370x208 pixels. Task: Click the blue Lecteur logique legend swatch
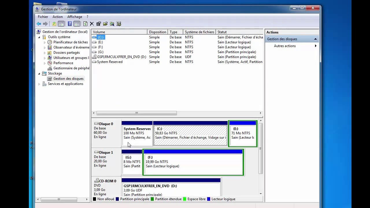click(209, 199)
